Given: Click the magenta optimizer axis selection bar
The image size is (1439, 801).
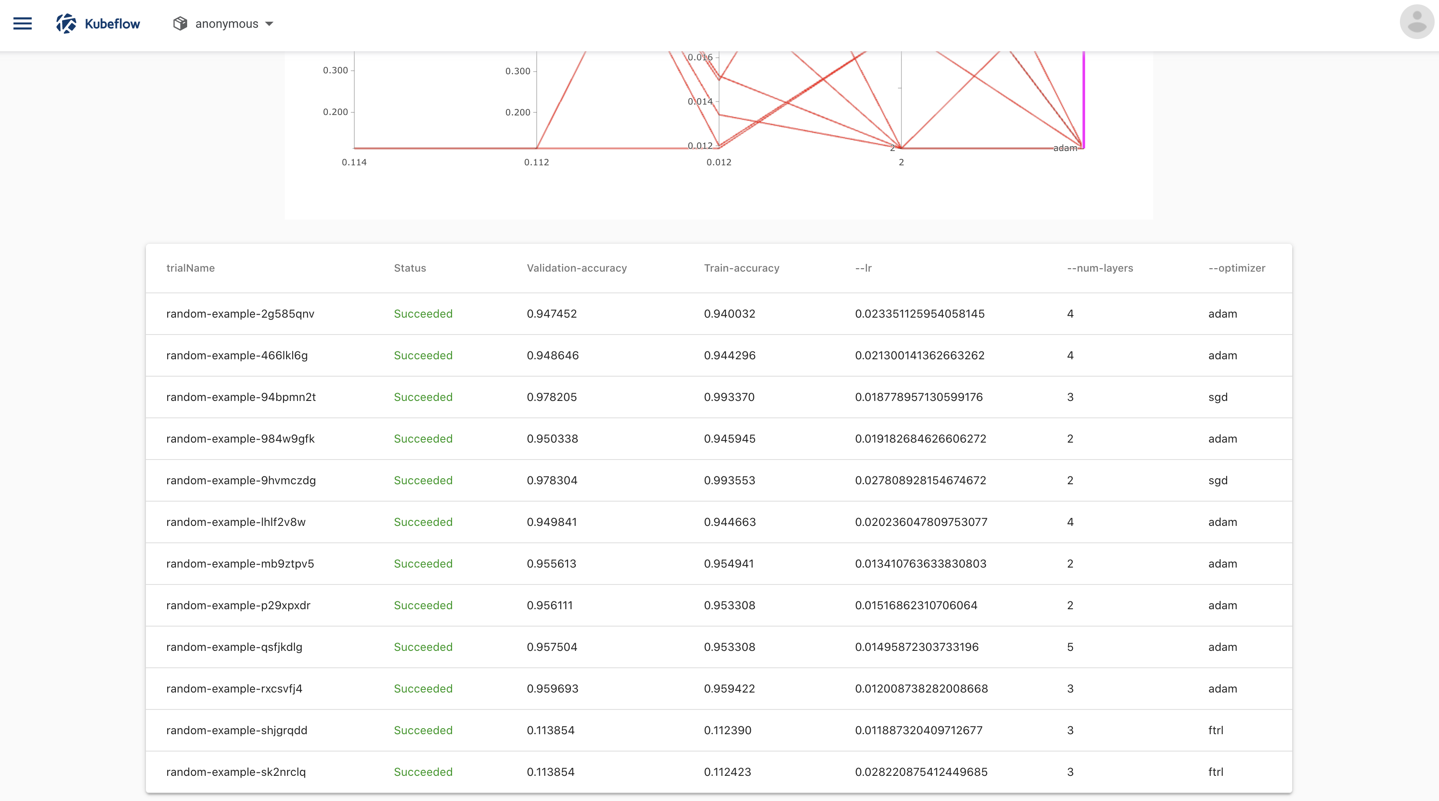Looking at the screenshot, I should click(1084, 99).
